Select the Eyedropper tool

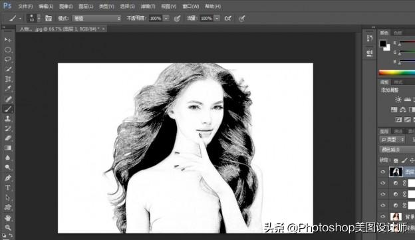(8, 88)
